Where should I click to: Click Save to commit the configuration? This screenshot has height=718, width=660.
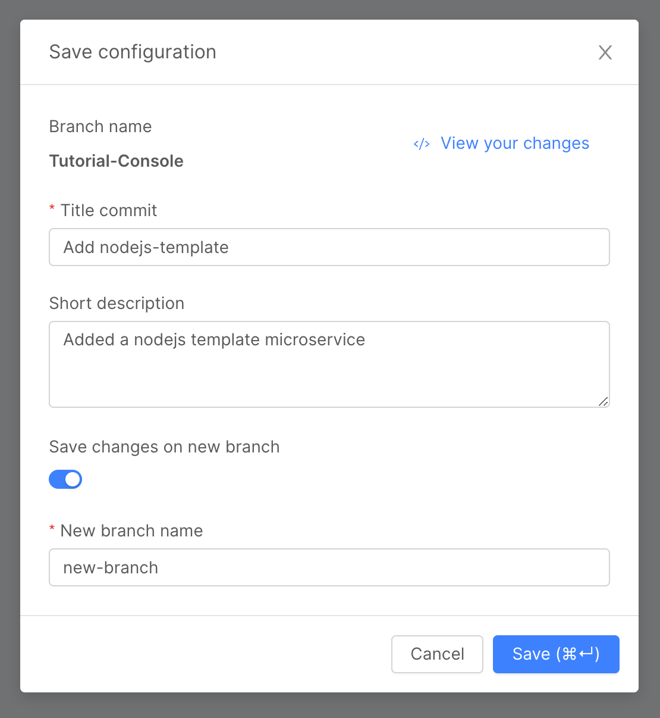coord(555,654)
